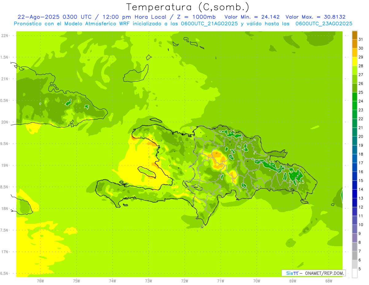Viewport: 369px width, 285px height.
Task: Click the latitude label "19N"
Action: (5, 165)
